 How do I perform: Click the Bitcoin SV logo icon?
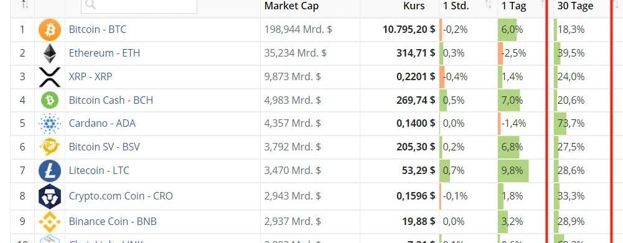point(50,147)
